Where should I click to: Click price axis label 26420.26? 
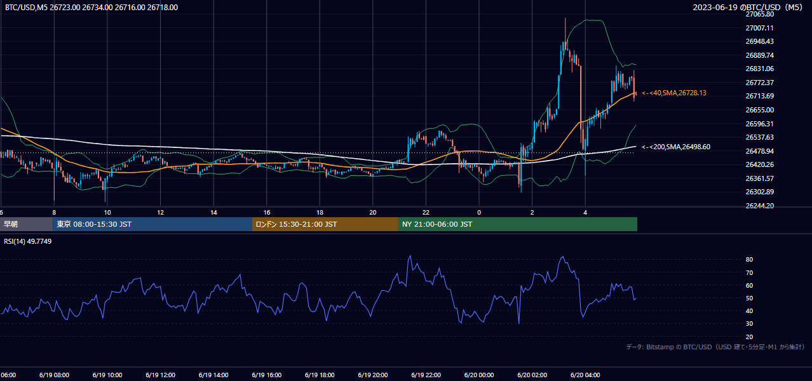coord(759,164)
